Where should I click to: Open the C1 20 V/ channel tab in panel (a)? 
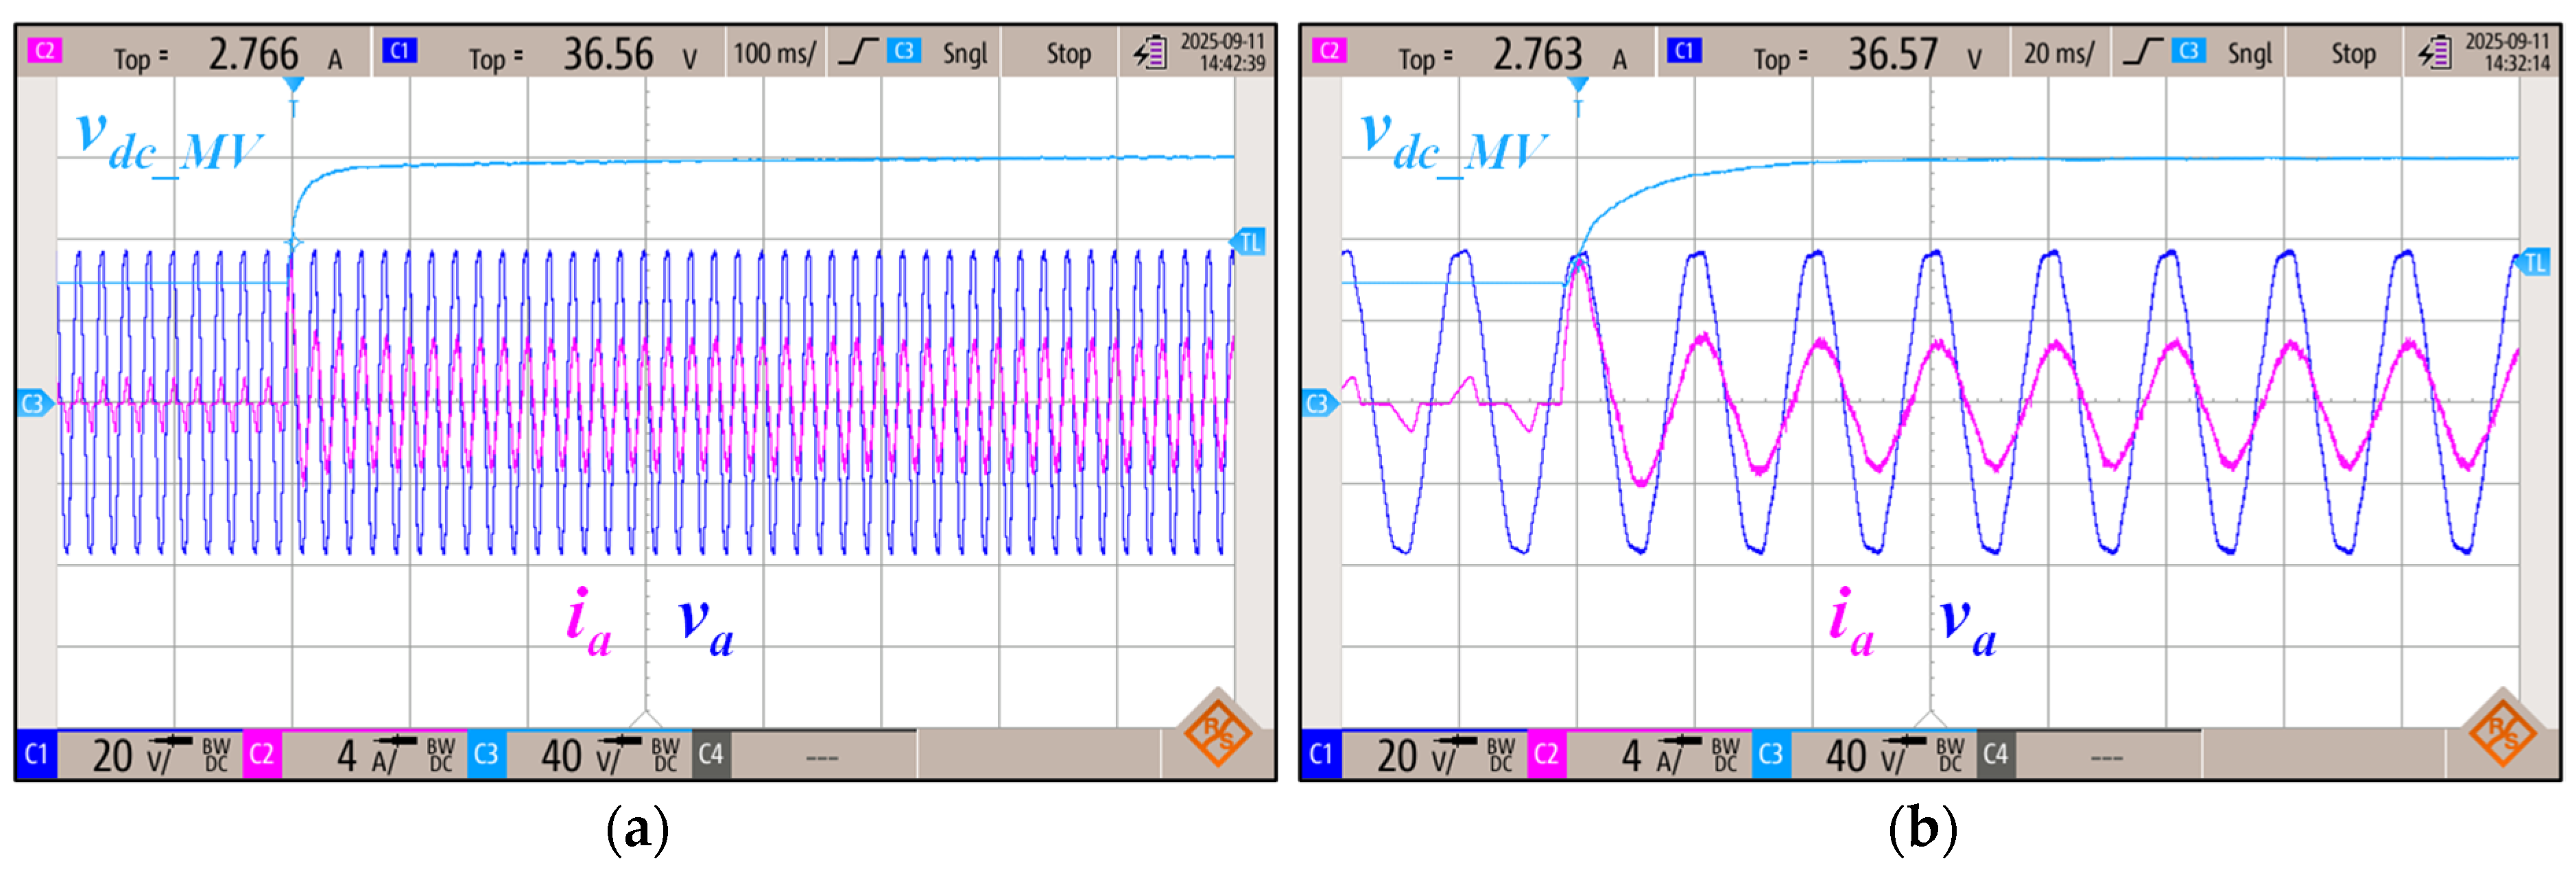tap(130, 755)
